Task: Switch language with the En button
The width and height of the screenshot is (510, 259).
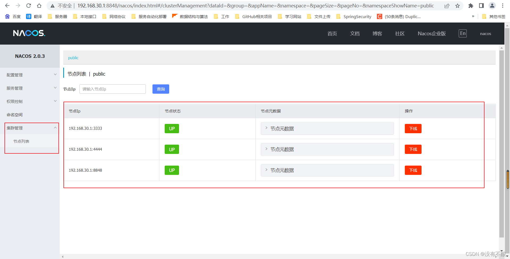Action: point(463,33)
